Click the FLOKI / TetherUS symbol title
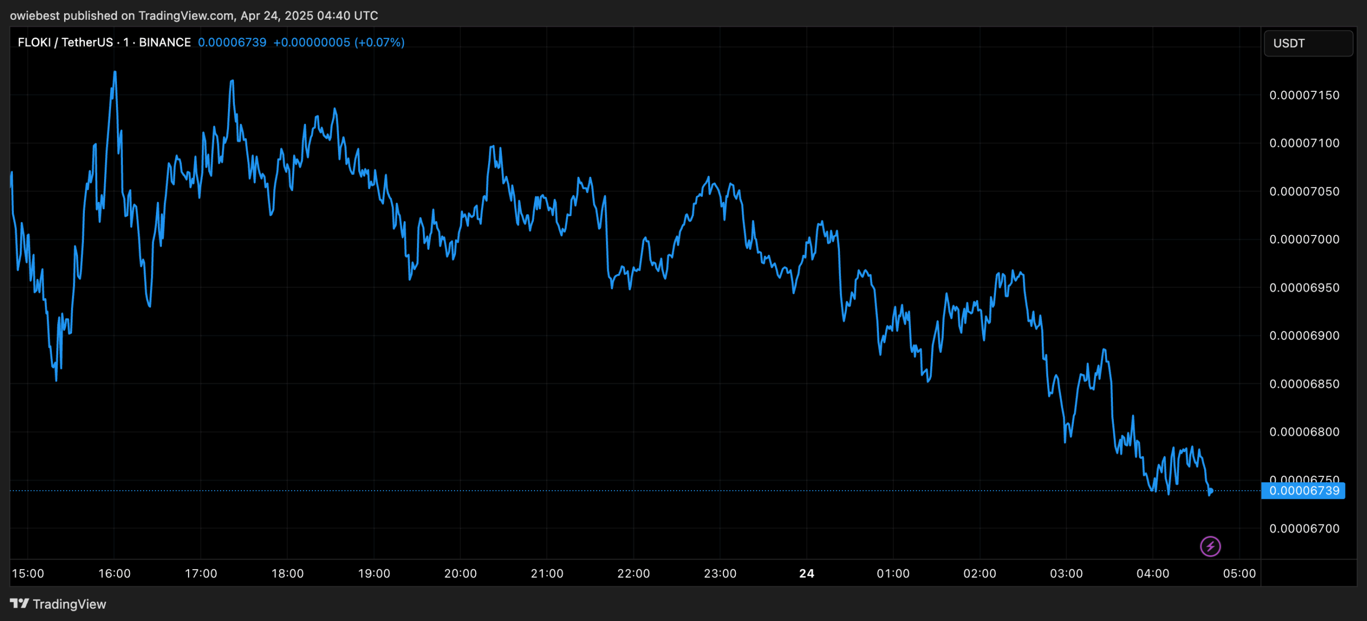1367x621 pixels. 65,42
